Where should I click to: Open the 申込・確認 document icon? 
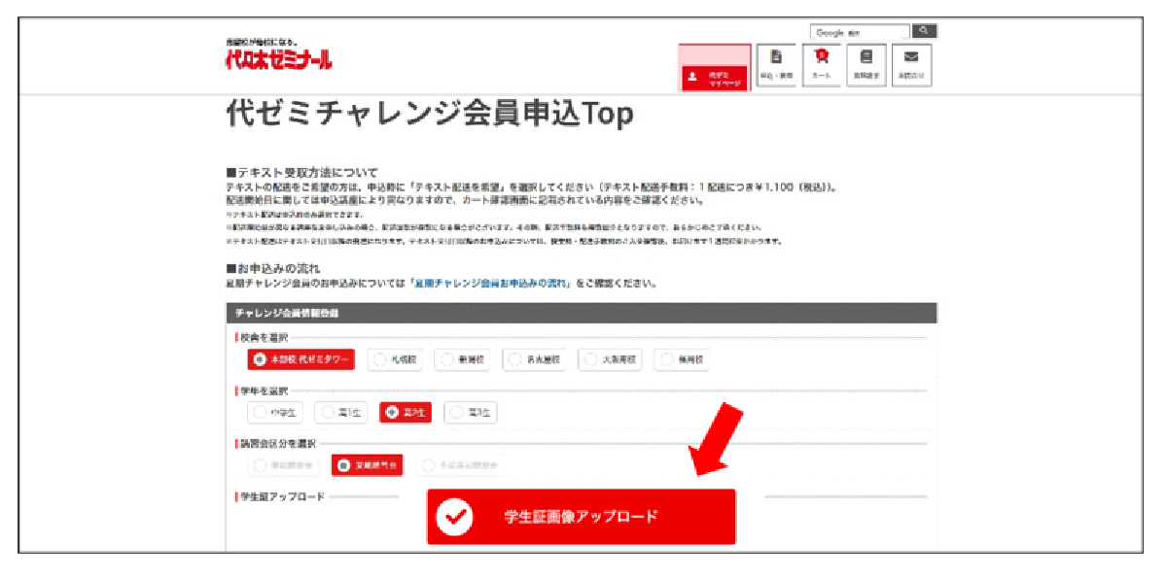(x=776, y=66)
